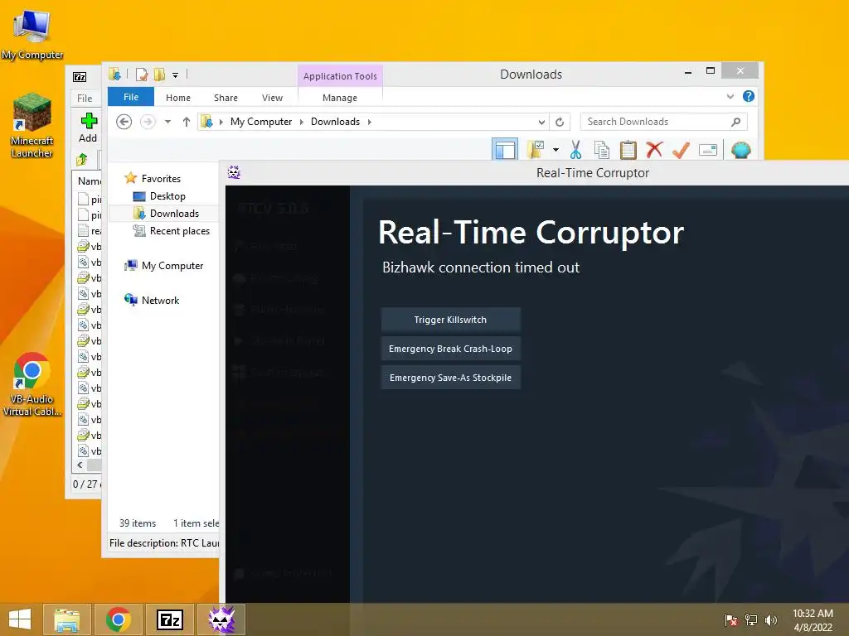Click the left scroll arrow in the 7-Zip file list
This screenshot has height=636, width=849.
pos(80,465)
